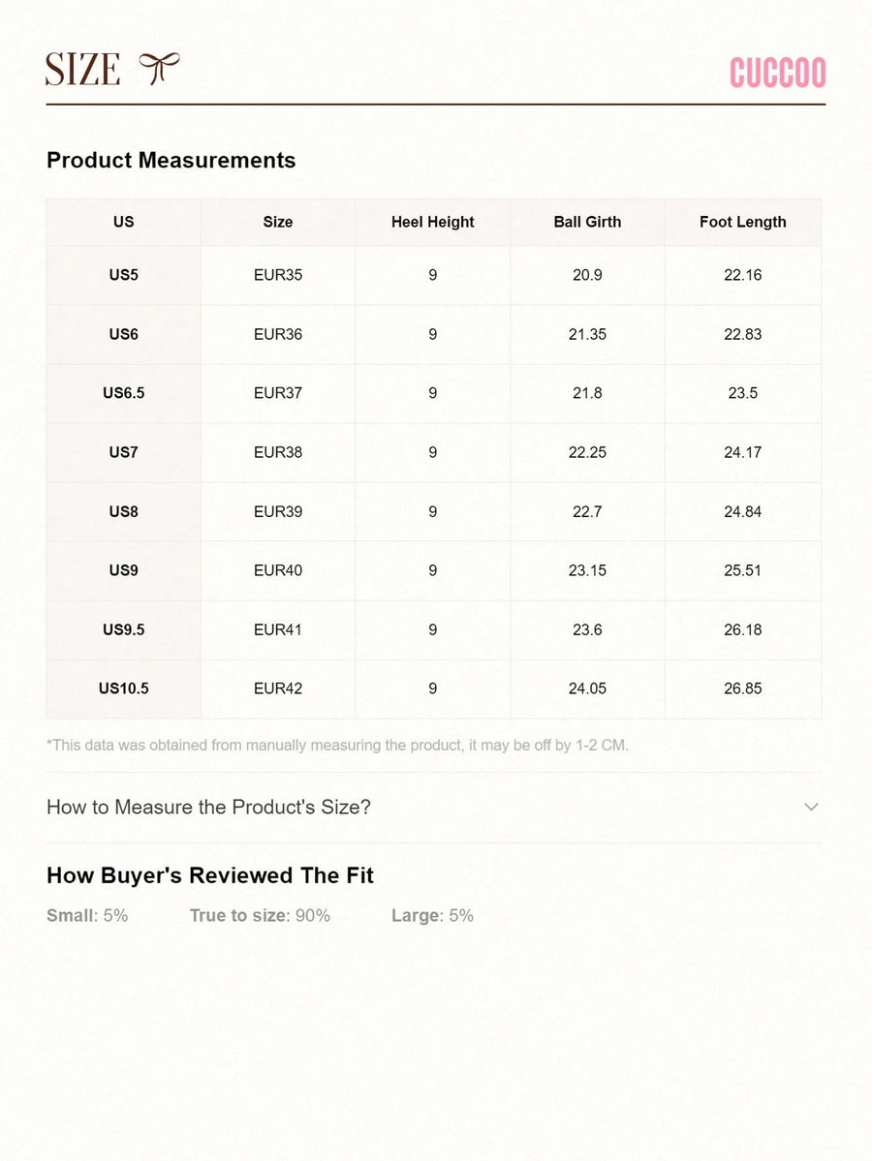
Task: Select the US5 size row label
Action: (x=123, y=275)
